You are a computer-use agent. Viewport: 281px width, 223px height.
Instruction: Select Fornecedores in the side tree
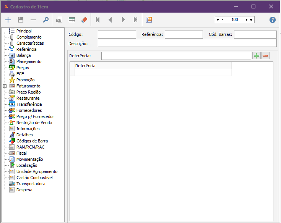click(x=29, y=110)
